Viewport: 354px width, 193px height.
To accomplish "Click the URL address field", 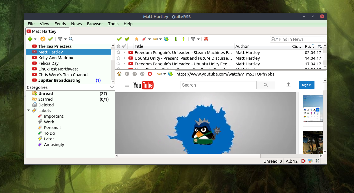I will pos(250,74).
